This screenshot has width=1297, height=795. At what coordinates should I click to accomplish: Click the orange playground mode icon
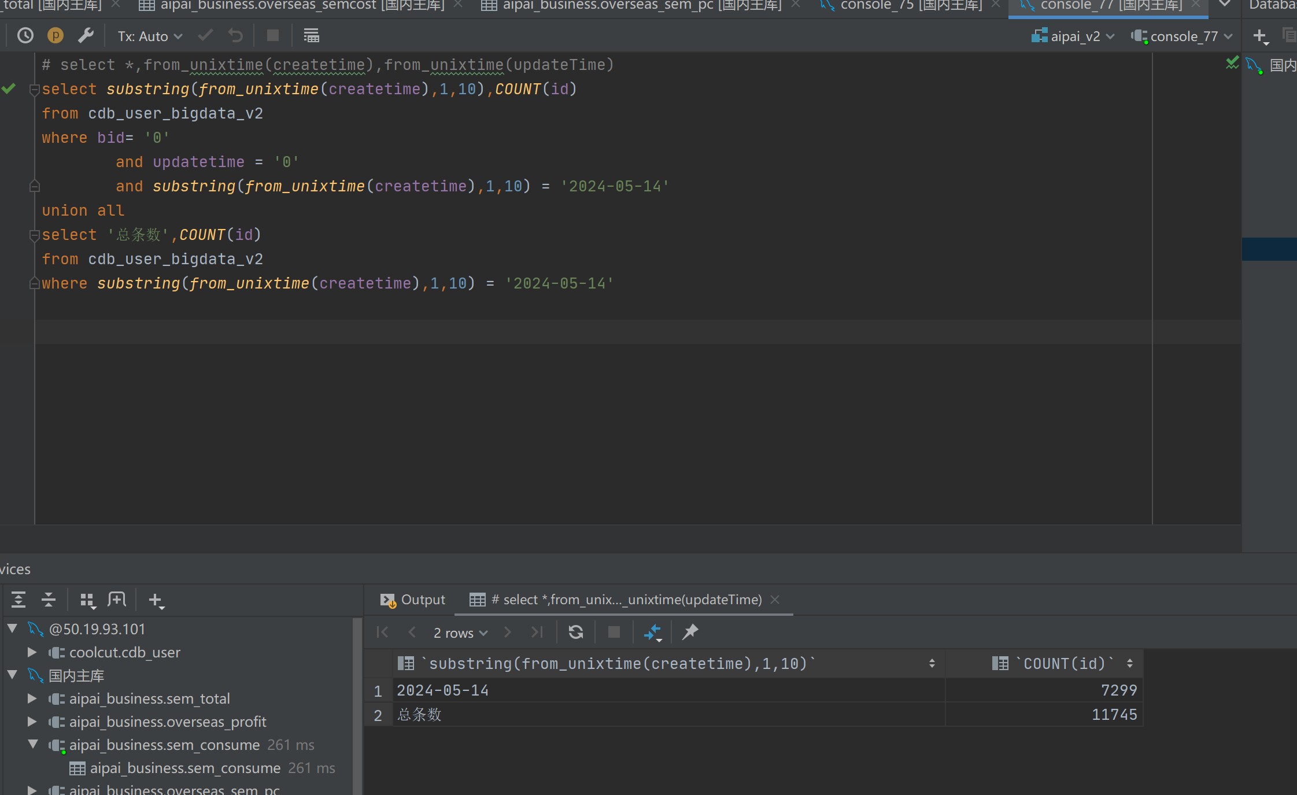[56, 36]
